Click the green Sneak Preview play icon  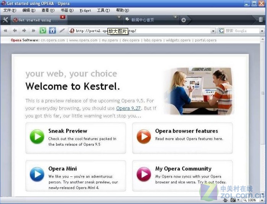(37, 137)
